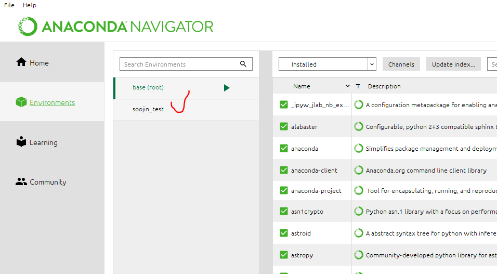Click the Name column sort arrow

click(x=348, y=86)
